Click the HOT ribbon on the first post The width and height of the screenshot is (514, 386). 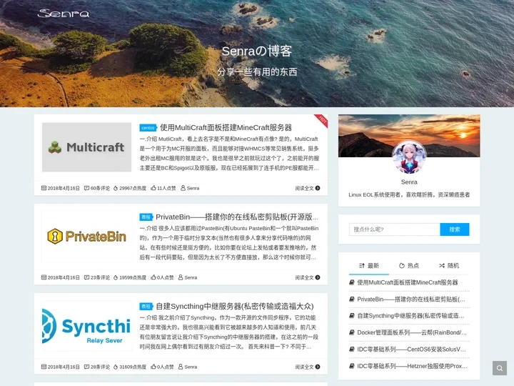pos(322,120)
